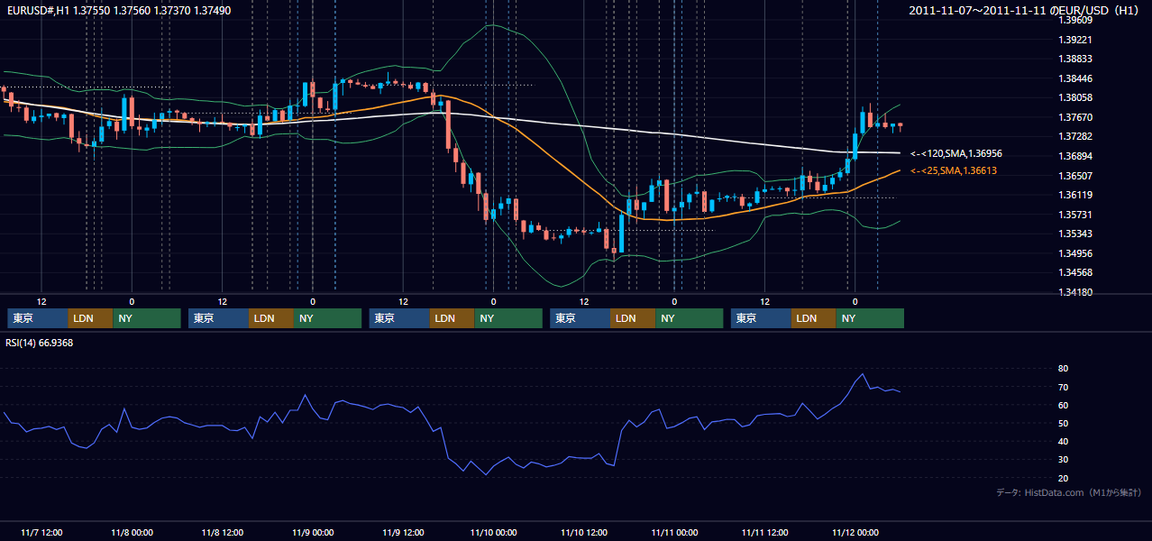This screenshot has height=541, width=1152.
Task: Click the LDN session block for 11/11
Action: click(814, 318)
